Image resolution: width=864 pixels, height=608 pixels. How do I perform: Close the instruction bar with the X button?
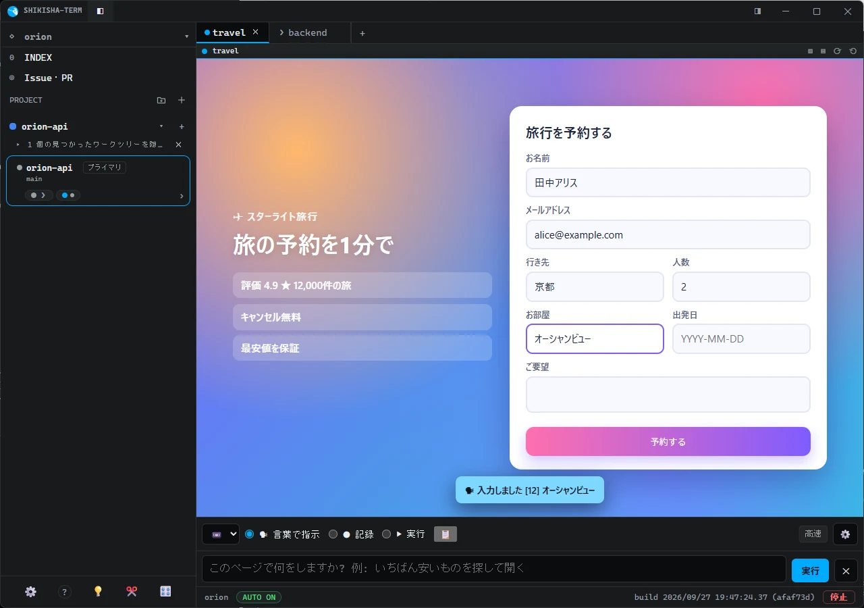click(846, 571)
